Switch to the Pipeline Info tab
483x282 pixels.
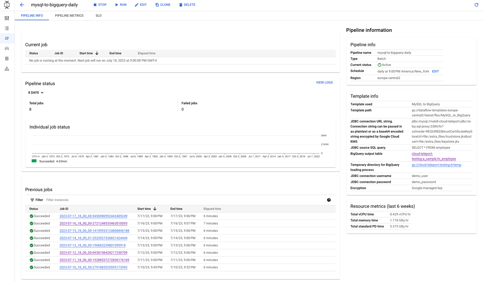(32, 15)
